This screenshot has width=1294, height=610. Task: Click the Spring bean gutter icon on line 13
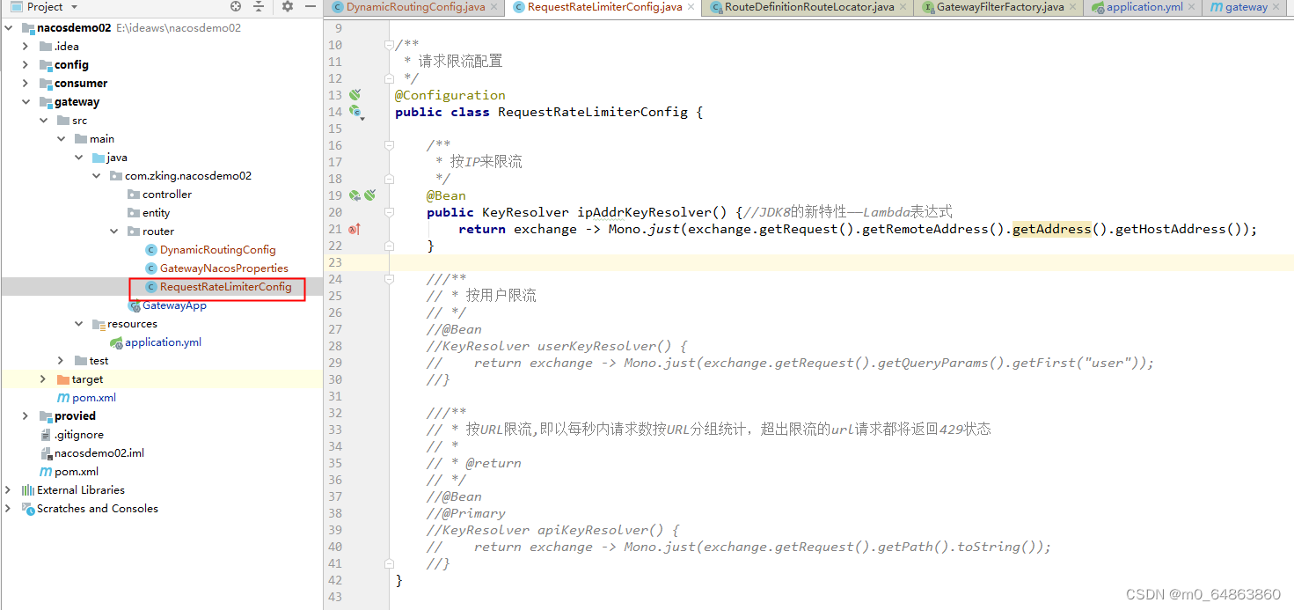(x=355, y=95)
